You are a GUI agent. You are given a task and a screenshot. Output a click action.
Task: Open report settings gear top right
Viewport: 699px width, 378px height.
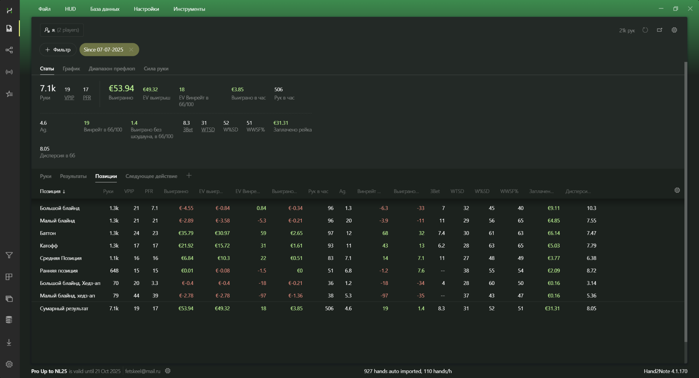click(674, 30)
